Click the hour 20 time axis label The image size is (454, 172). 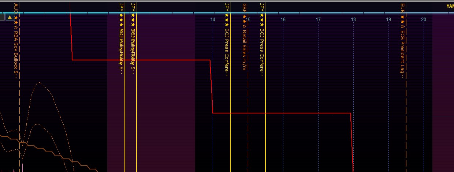point(424,19)
